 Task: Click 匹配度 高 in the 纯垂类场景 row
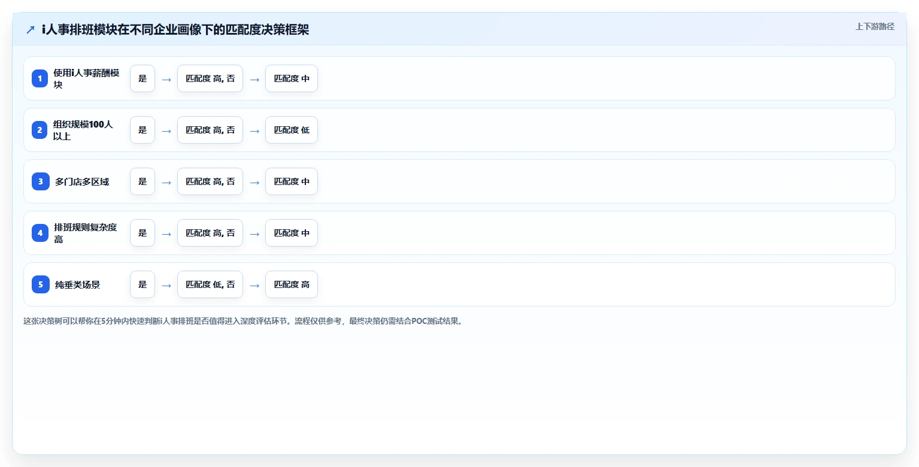coord(292,284)
